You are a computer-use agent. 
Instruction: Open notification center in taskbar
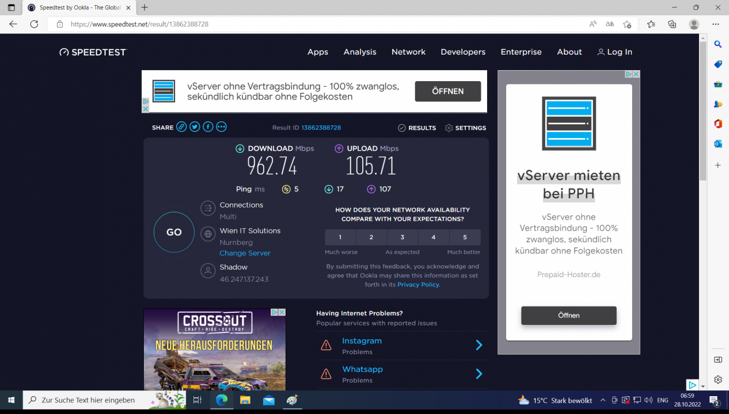[x=714, y=400]
